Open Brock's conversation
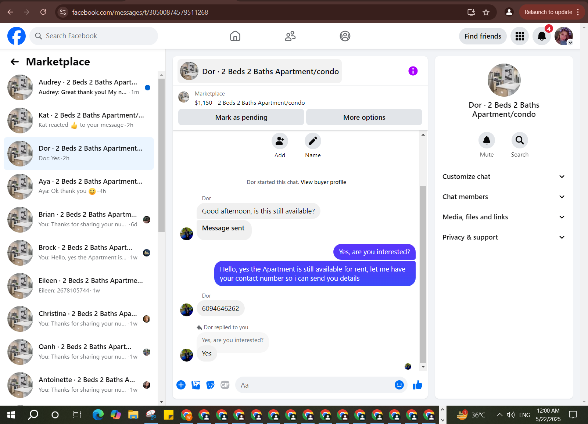Image resolution: width=588 pixels, height=424 pixels. tap(79, 253)
